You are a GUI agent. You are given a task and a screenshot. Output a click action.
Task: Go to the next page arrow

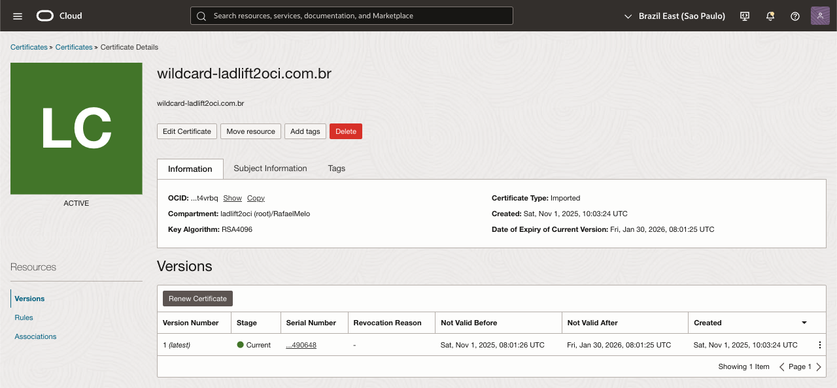point(819,367)
